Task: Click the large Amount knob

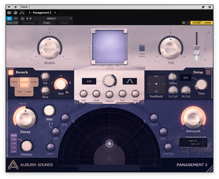Action: [x=193, y=118]
